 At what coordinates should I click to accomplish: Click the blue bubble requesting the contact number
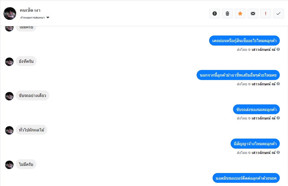(246, 178)
